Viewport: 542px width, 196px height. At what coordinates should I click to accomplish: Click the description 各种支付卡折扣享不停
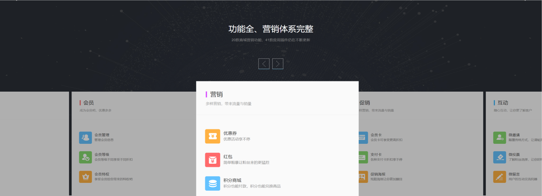click(x=386, y=160)
